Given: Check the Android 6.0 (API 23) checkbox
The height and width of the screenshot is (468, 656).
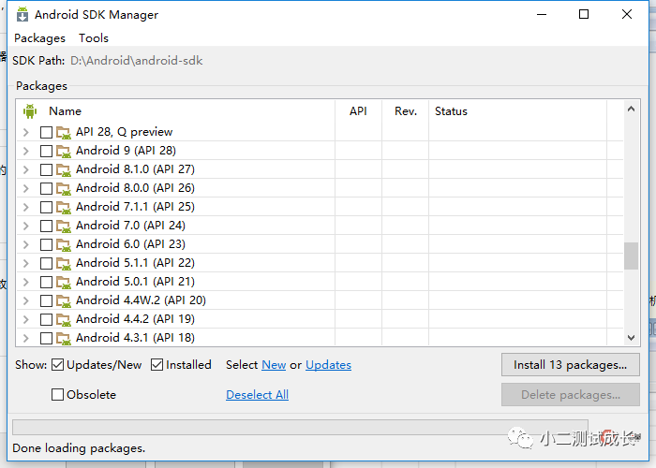Looking at the screenshot, I should (46, 245).
